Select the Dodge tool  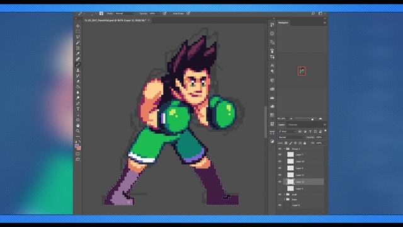pyautogui.click(x=77, y=98)
